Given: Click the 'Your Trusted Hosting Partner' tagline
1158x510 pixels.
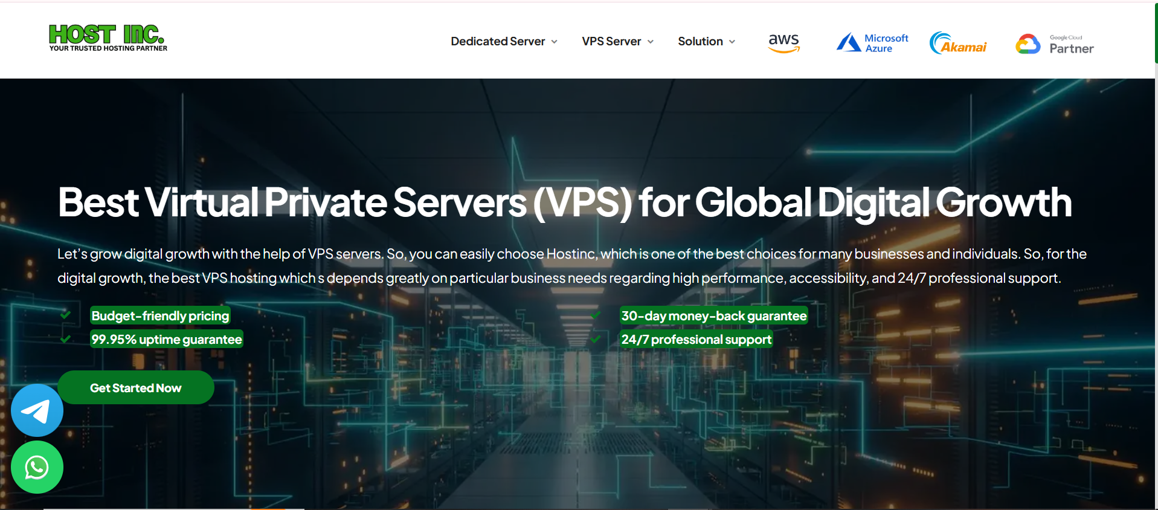Looking at the screenshot, I should tap(108, 48).
